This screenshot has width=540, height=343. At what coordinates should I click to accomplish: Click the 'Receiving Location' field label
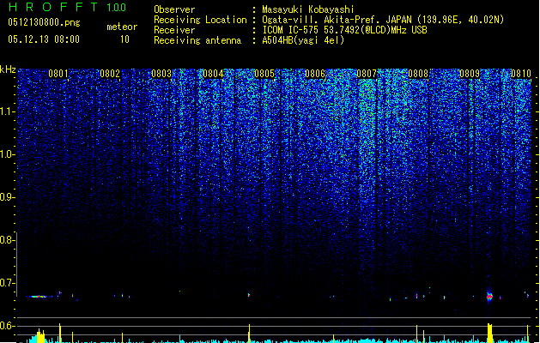[200, 20]
